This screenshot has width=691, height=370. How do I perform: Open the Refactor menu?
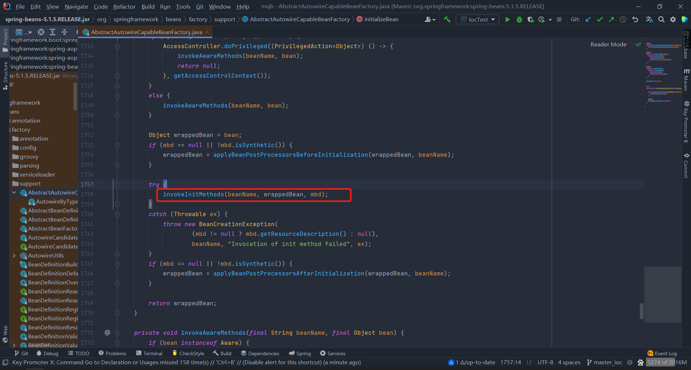(124, 6)
